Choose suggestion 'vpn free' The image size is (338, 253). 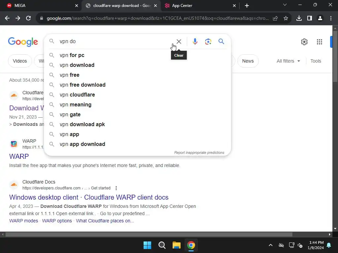[138, 75]
